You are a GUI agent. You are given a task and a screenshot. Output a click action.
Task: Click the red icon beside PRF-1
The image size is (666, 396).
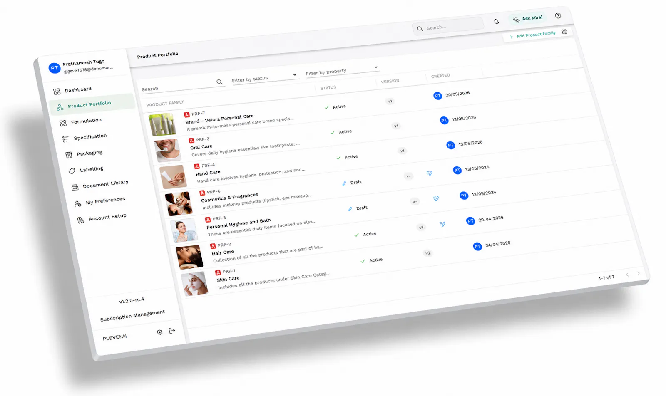pos(218,272)
